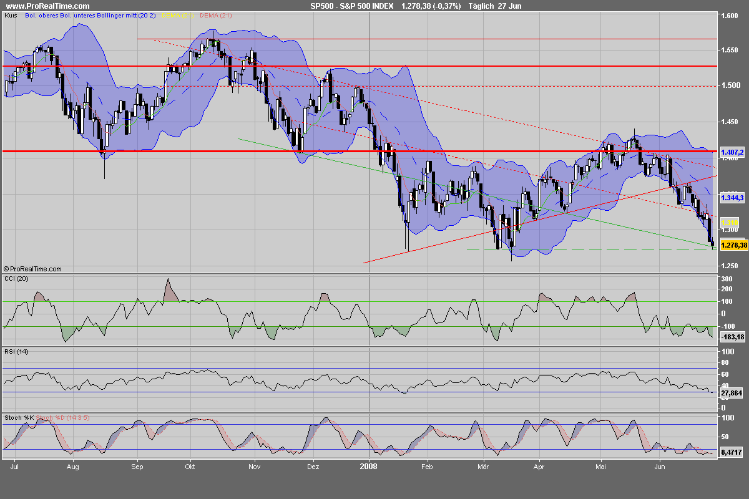Select the 27,864 RSI value tag

(x=731, y=394)
